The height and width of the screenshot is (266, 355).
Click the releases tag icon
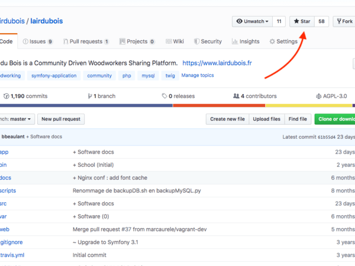[x=164, y=96]
